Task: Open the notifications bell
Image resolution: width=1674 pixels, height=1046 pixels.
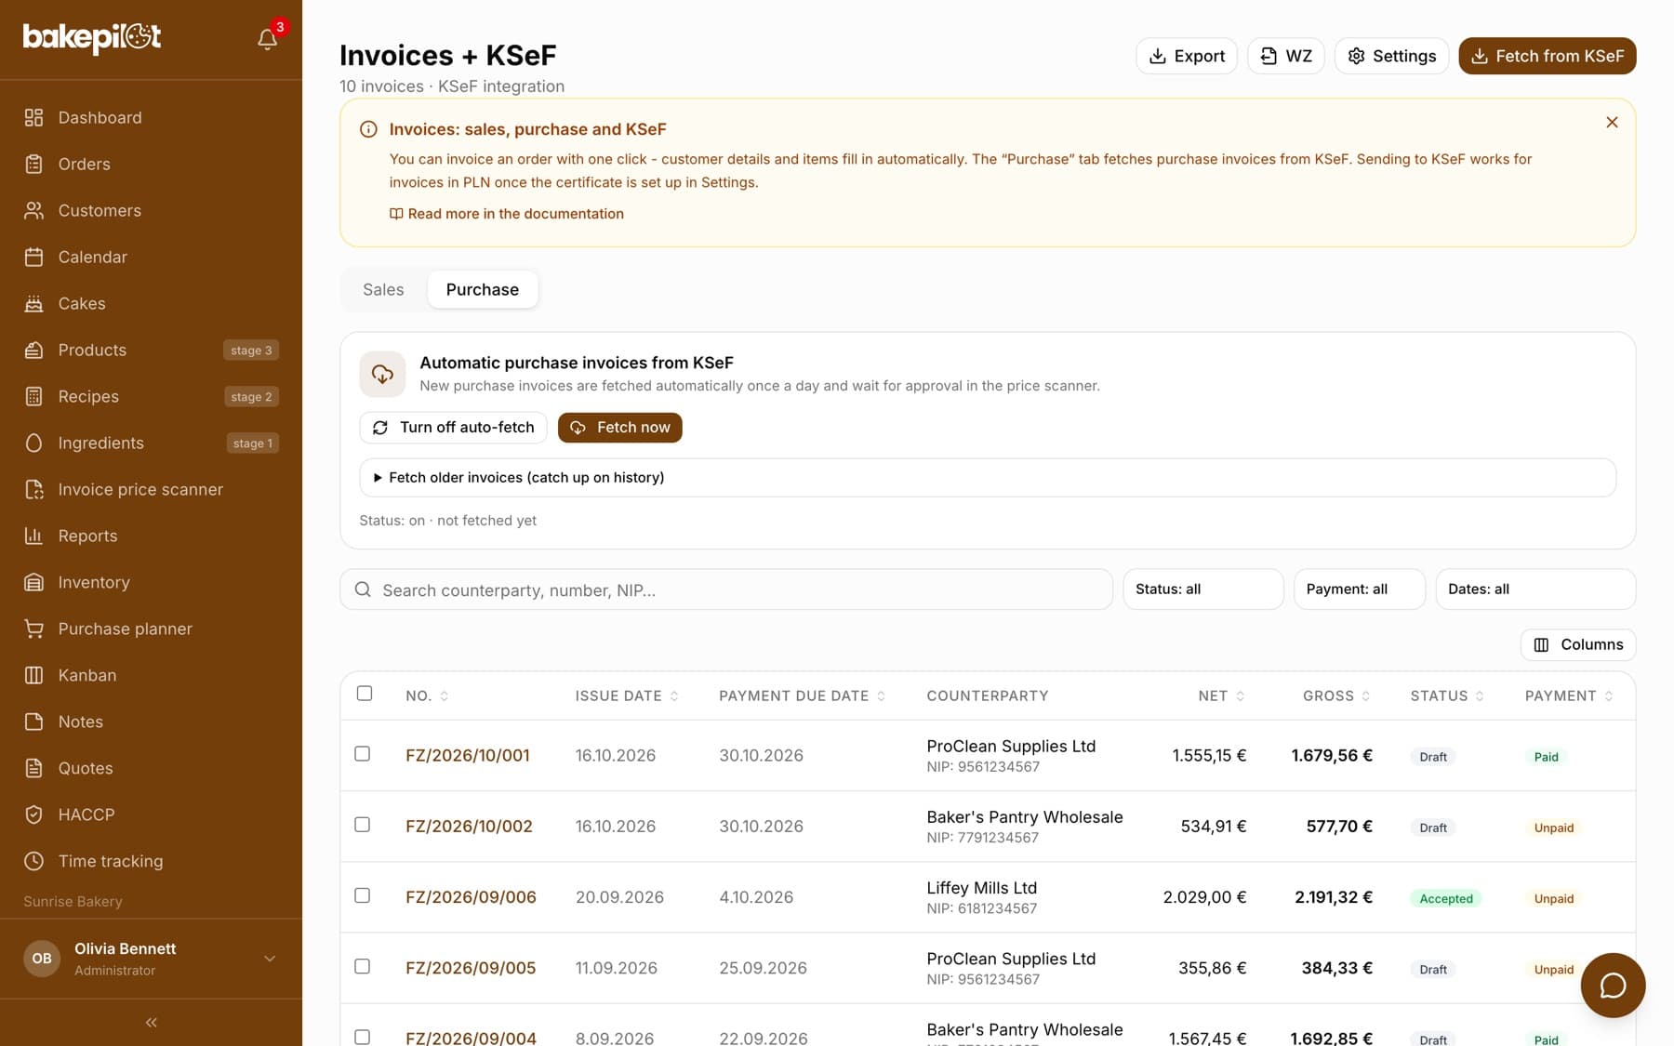Action: (267, 38)
